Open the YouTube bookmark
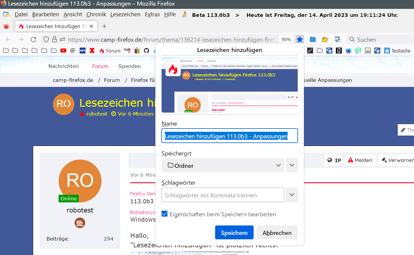 click(63, 51)
